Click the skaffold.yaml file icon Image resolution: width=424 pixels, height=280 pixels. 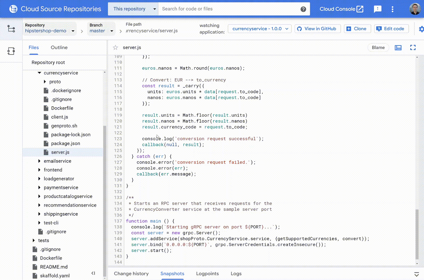[35, 276]
